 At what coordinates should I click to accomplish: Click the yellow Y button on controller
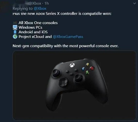88,64
